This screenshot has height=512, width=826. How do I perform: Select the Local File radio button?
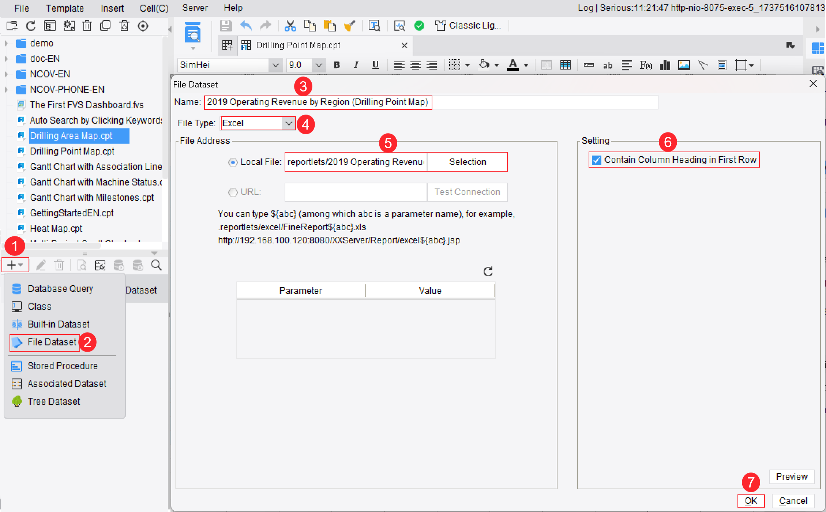coord(233,162)
